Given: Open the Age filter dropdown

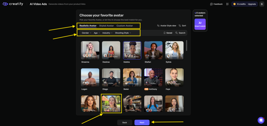Looking at the screenshot, I should [97, 33].
